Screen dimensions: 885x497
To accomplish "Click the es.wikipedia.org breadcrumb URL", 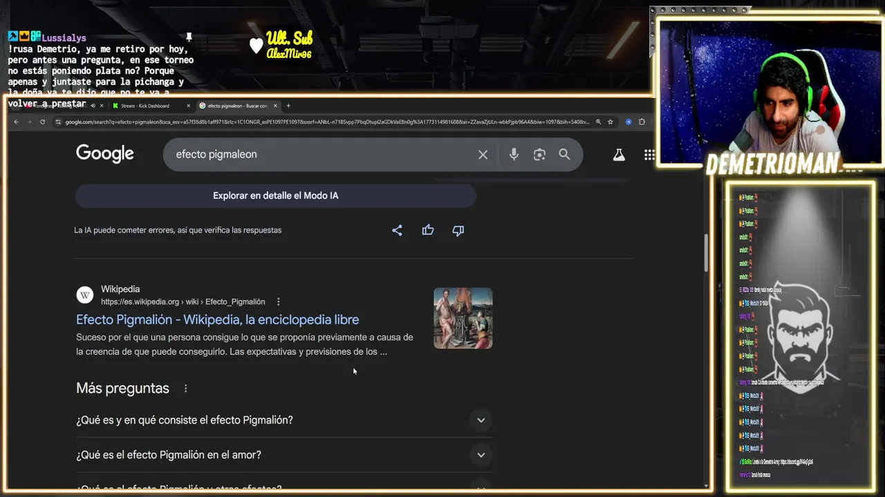I will pyautogui.click(x=183, y=302).
